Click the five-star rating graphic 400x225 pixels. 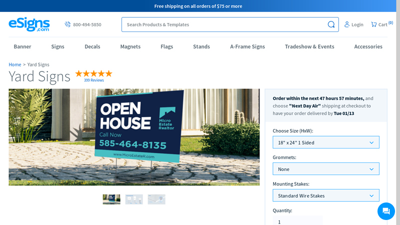pos(93,73)
